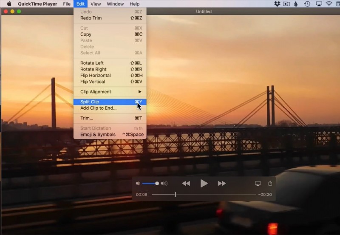Choose Redo Trim from Edit menu
This screenshot has width=340, height=235.
[x=110, y=18]
